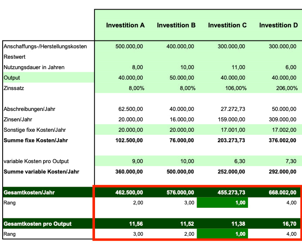Select the green Output row label
The height and width of the screenshot is (244, 302).
12,77
